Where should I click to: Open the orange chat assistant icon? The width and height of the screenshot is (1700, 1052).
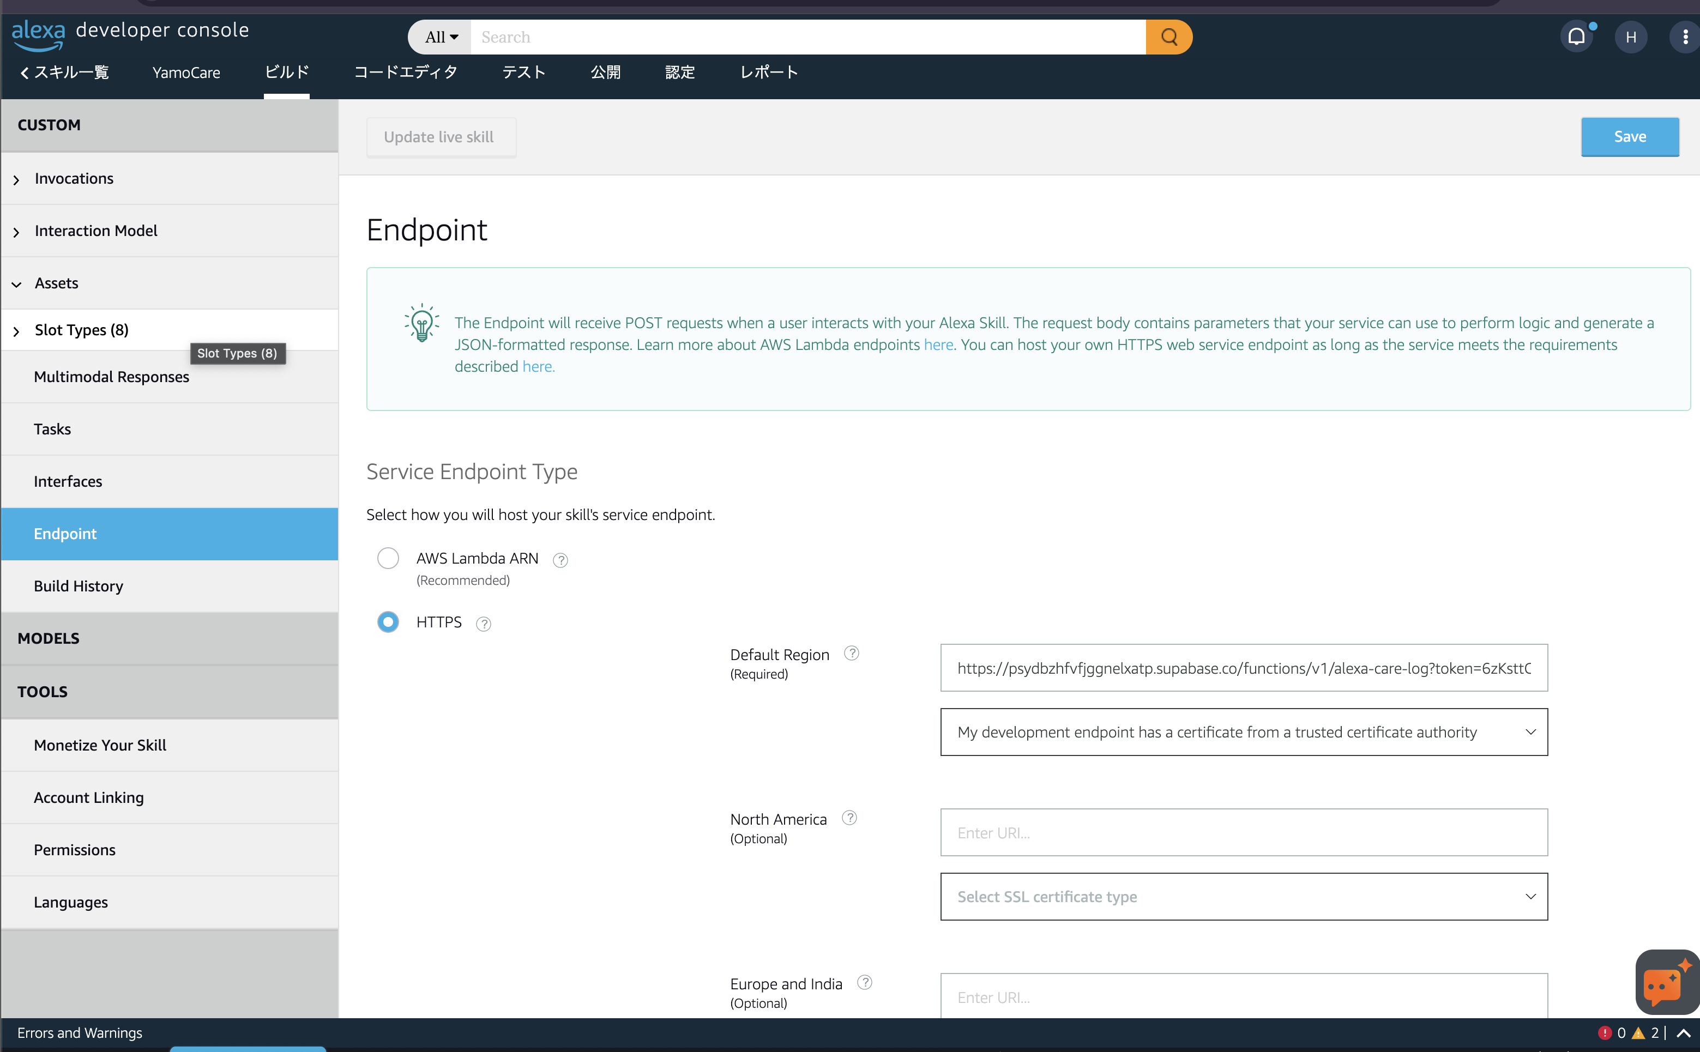coord(1667,982)
